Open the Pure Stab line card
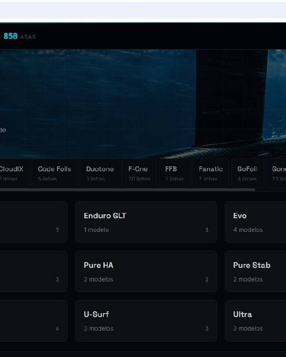 pos(256,271)
